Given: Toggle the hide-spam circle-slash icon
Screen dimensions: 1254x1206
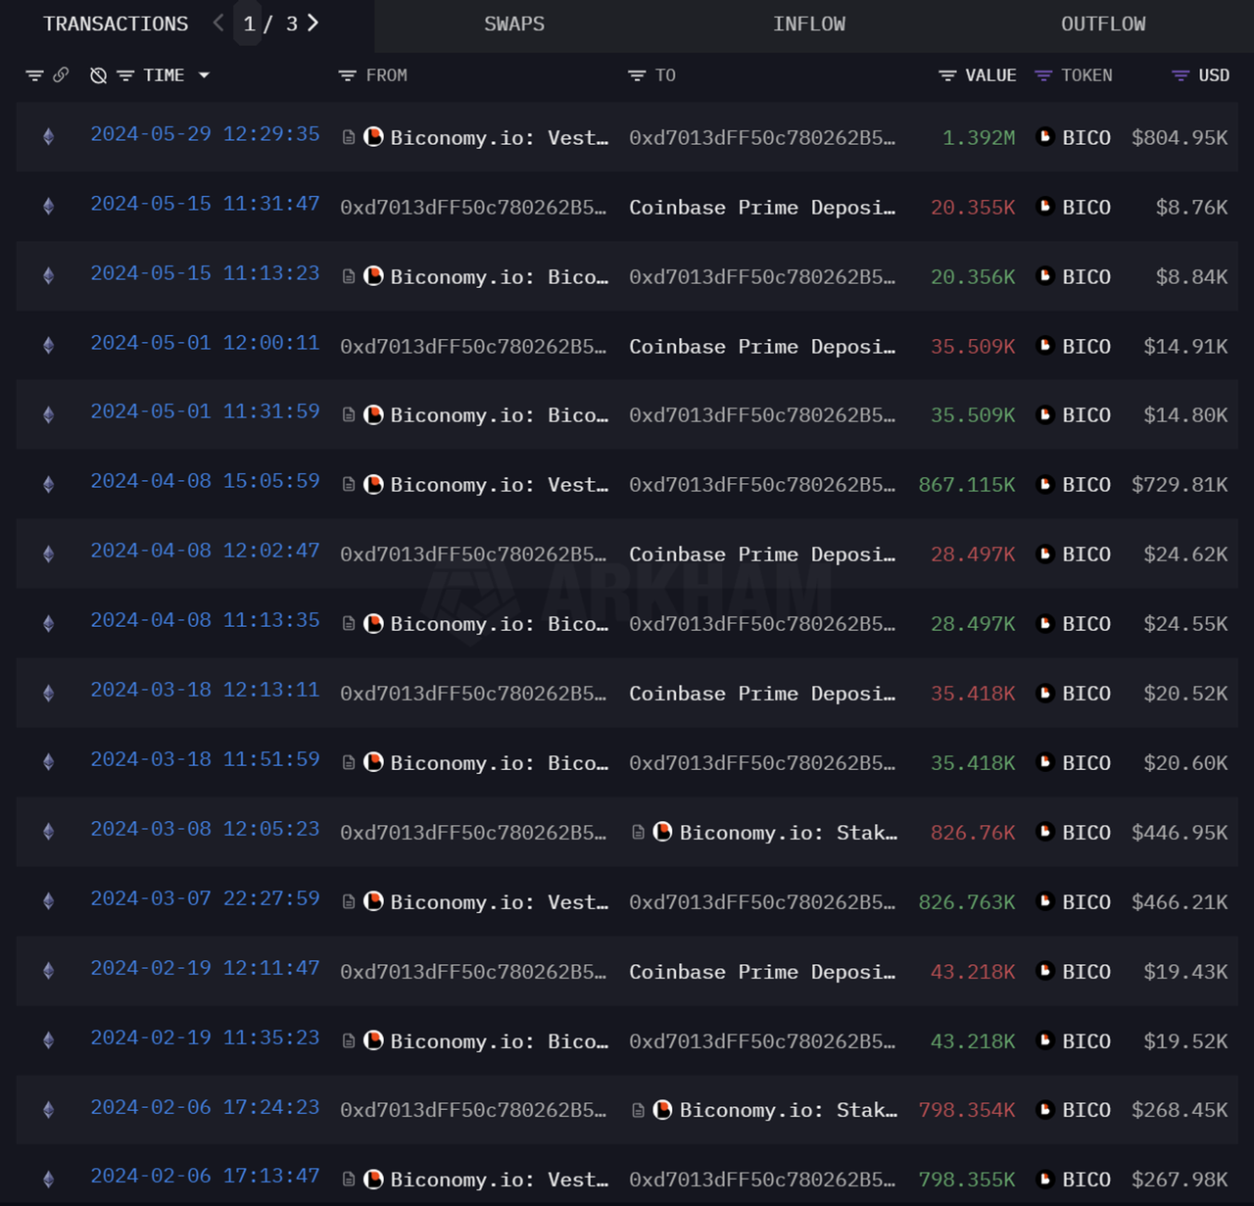Looking at the screenshot, I should click(98, 75).
